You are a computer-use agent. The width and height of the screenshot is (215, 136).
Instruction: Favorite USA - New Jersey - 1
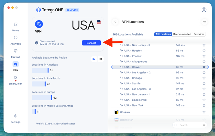[204, 95]
